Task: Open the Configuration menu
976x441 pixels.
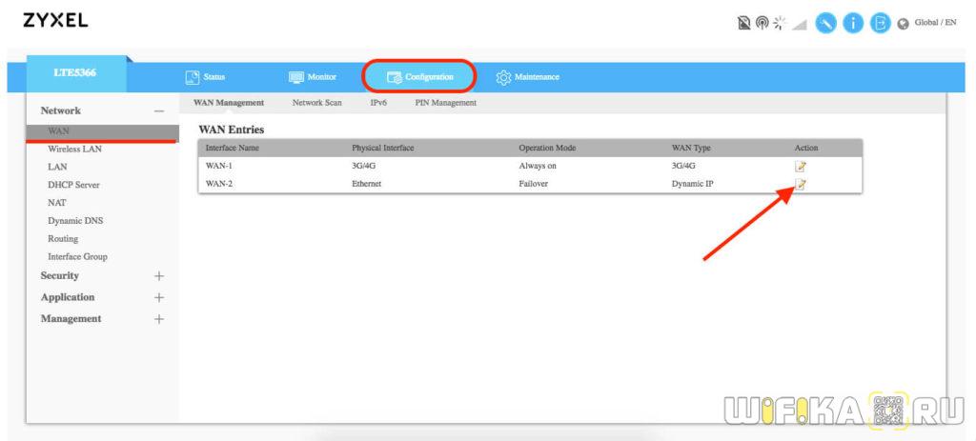Action: pos(419,76)
